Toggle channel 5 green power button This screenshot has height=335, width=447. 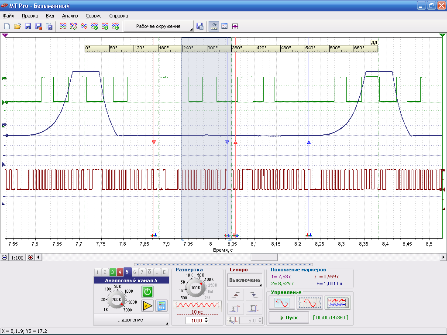click(x=148, y=292)
